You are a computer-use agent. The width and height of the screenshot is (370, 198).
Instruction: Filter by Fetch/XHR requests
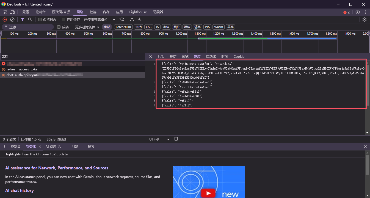click(x=123, y=27)
